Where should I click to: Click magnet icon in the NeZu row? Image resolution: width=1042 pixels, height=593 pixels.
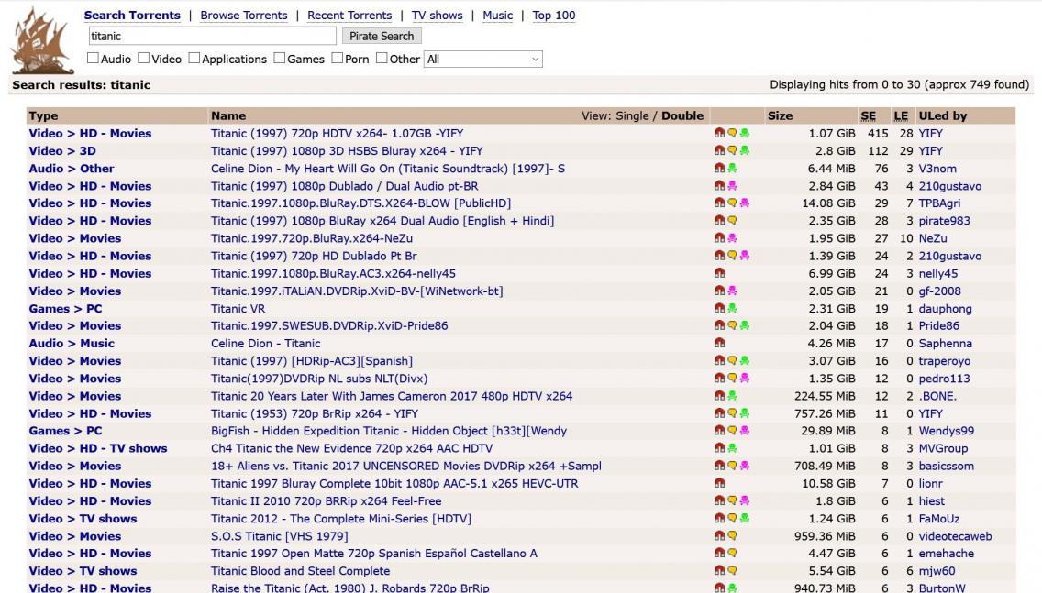pyautogui.click(x=719, y=237)
